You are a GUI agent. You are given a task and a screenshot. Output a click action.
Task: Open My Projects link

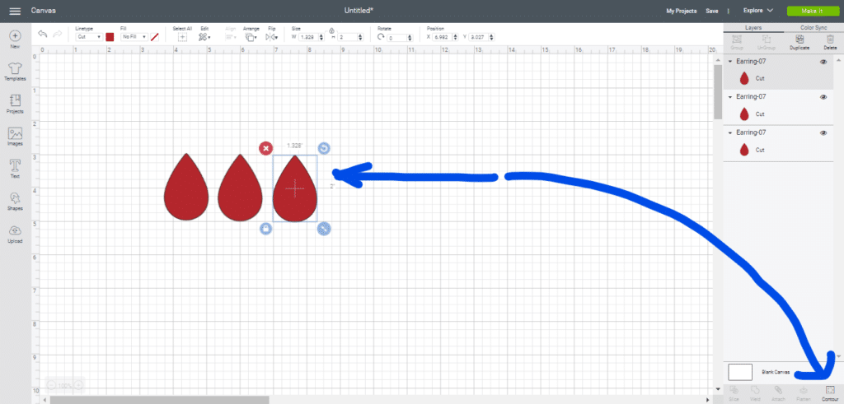pyautogui.click(x=681, y=11)
